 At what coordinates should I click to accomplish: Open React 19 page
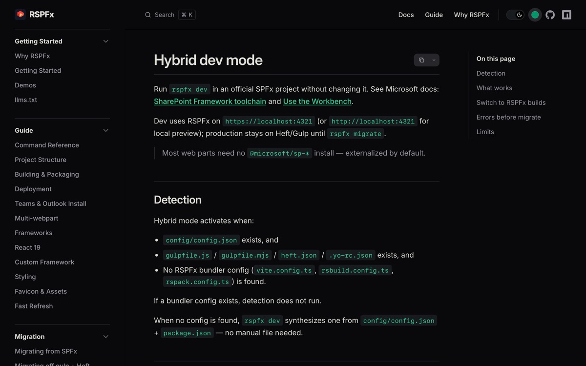point(28,247)
